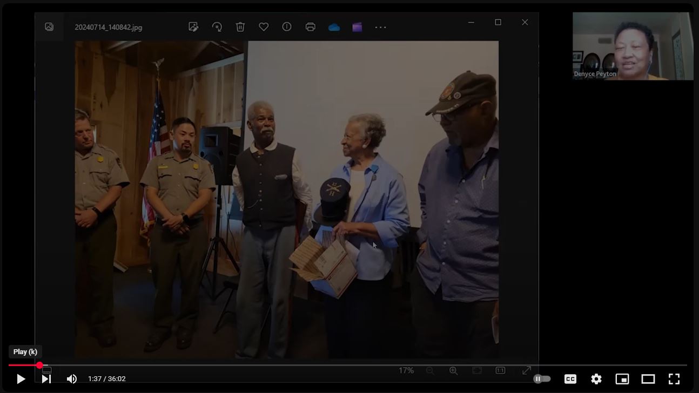Mute the video using speaker icon
Screen dimensions: 699x393
71,379
